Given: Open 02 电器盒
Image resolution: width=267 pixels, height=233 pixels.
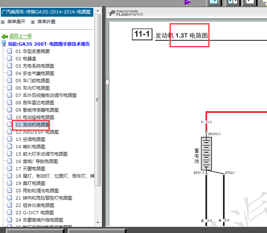Looking at the screenshot, I should click(x=26, y=59).
